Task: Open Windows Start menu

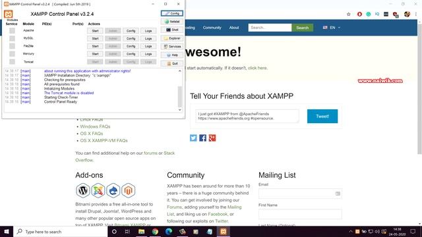Action: click(7, 231)
